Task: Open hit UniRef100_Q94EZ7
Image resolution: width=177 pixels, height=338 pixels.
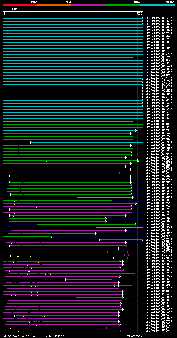Action: pos(159,60)
